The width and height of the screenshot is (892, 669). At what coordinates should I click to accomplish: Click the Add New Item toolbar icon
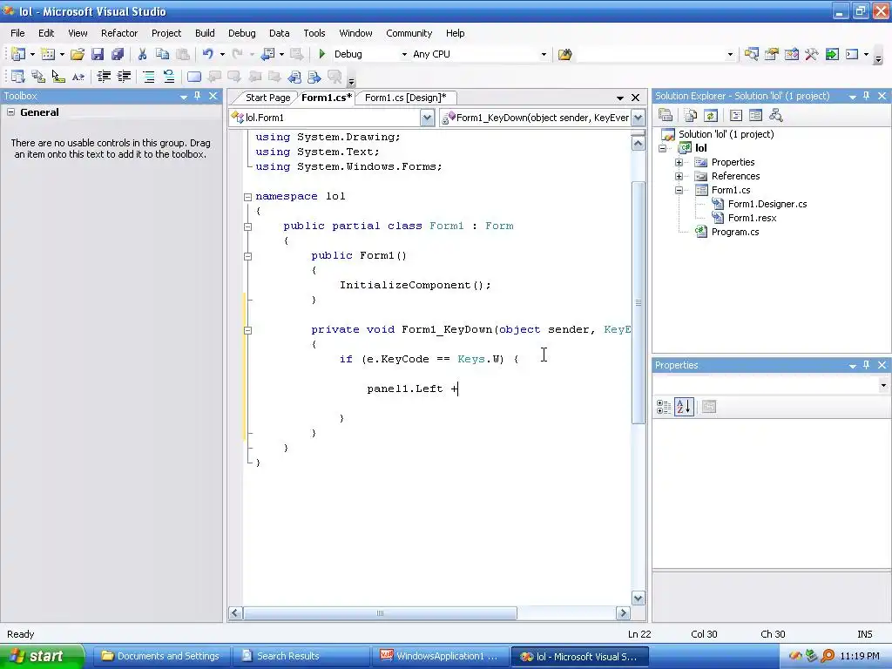(x=48, y=54)
